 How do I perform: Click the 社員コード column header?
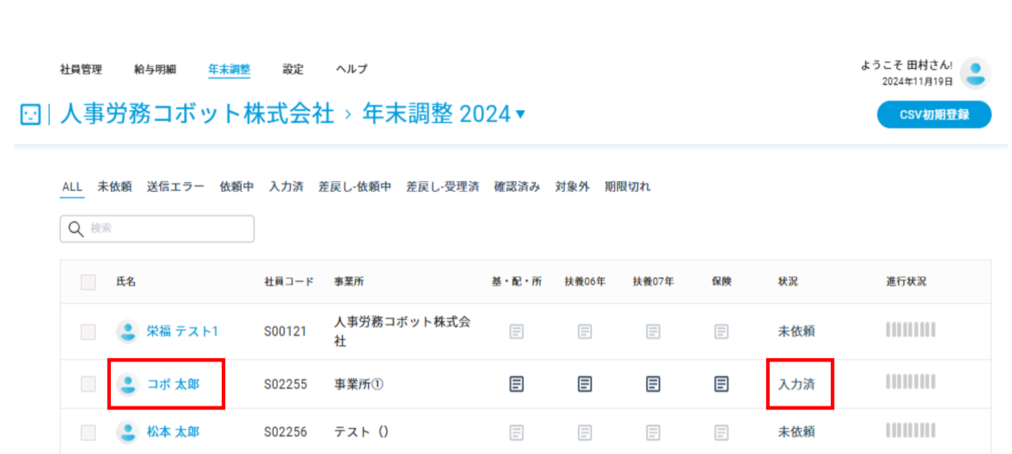coord(289,282)
